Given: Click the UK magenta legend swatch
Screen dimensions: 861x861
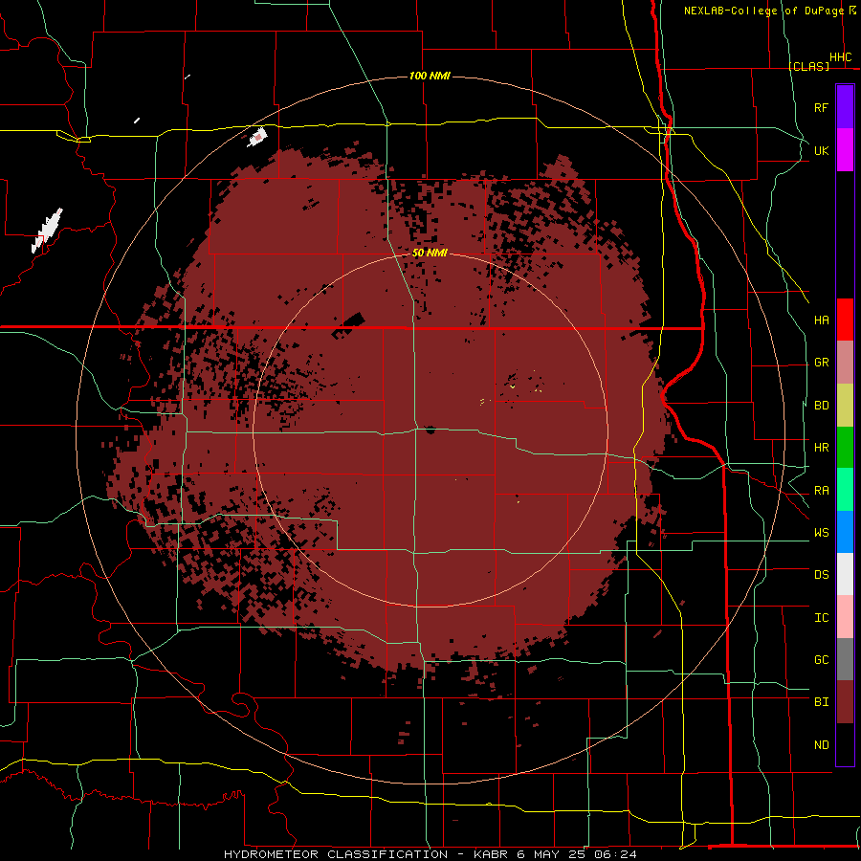Looking at the screenshot, I should point(845,150).
